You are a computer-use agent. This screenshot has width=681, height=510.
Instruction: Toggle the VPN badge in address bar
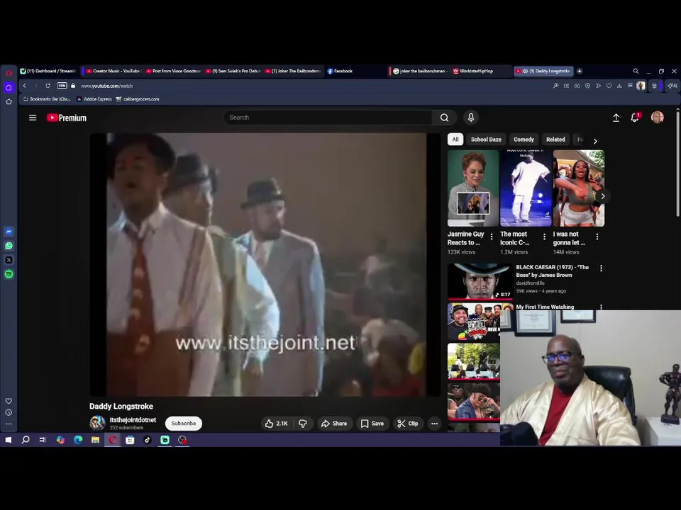62,86
